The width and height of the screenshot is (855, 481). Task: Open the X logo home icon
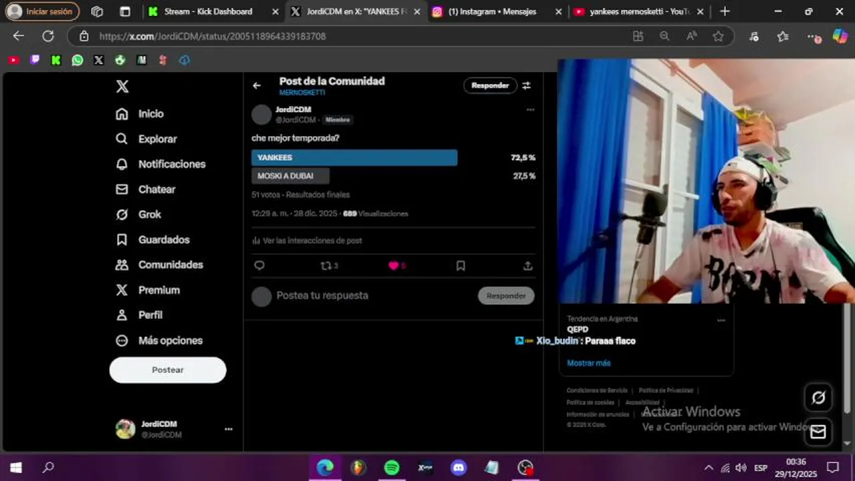[x=122, y=86]
